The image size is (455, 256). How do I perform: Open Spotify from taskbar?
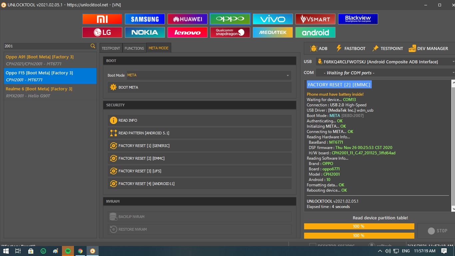click(x=68, y=251)
